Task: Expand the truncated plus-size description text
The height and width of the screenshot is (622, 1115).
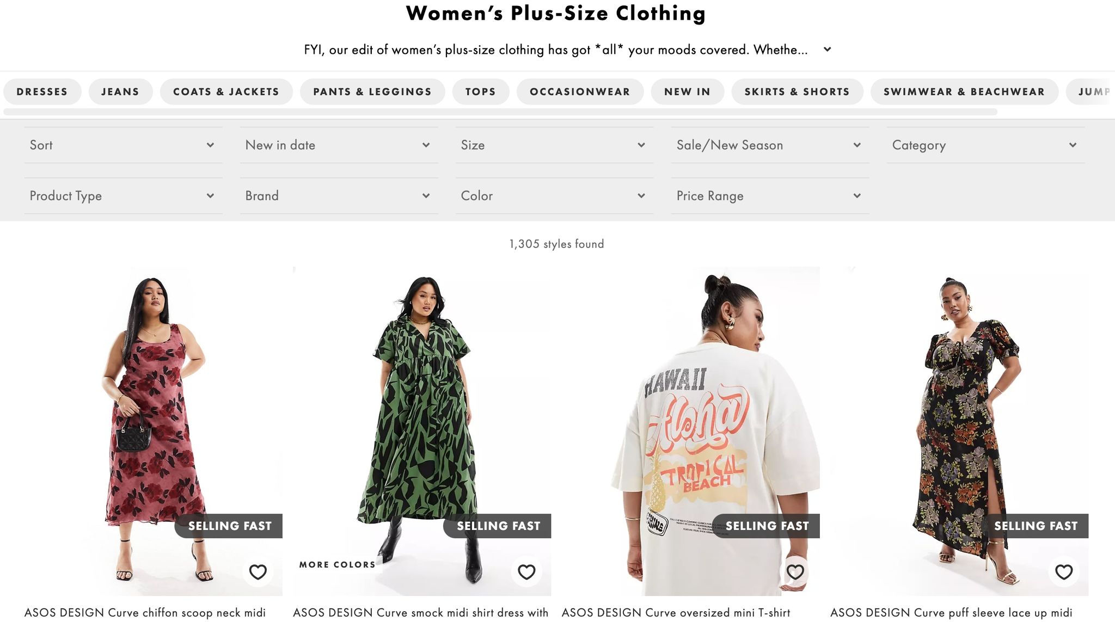Action: click(827, 50)
